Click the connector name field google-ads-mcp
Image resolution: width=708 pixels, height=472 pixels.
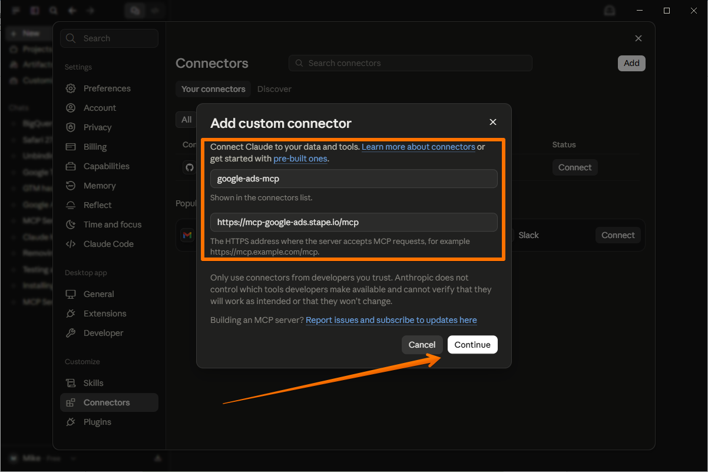[353, 179]
